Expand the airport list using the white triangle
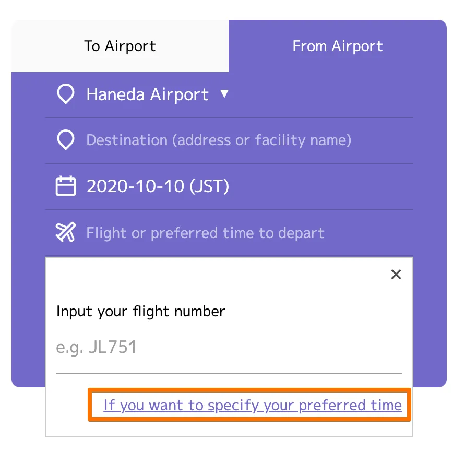 point(224,94)
